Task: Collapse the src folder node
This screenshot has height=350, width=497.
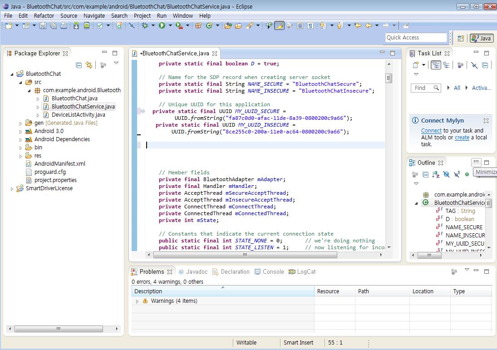Action: (x=20, y=83)
